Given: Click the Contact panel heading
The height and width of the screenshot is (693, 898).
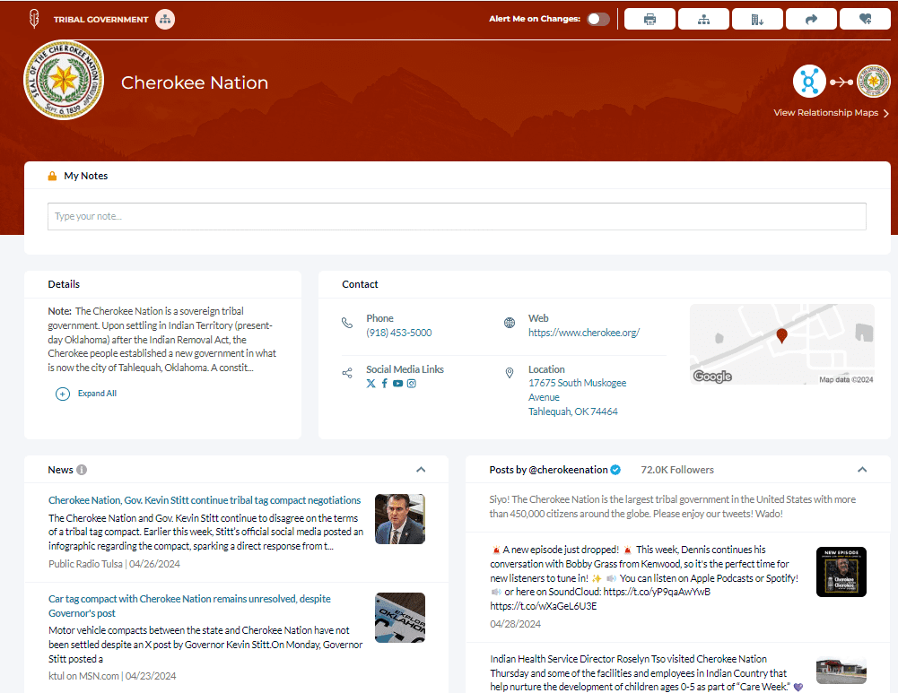Looking at the screenshot, I should [x=360, y=284].
